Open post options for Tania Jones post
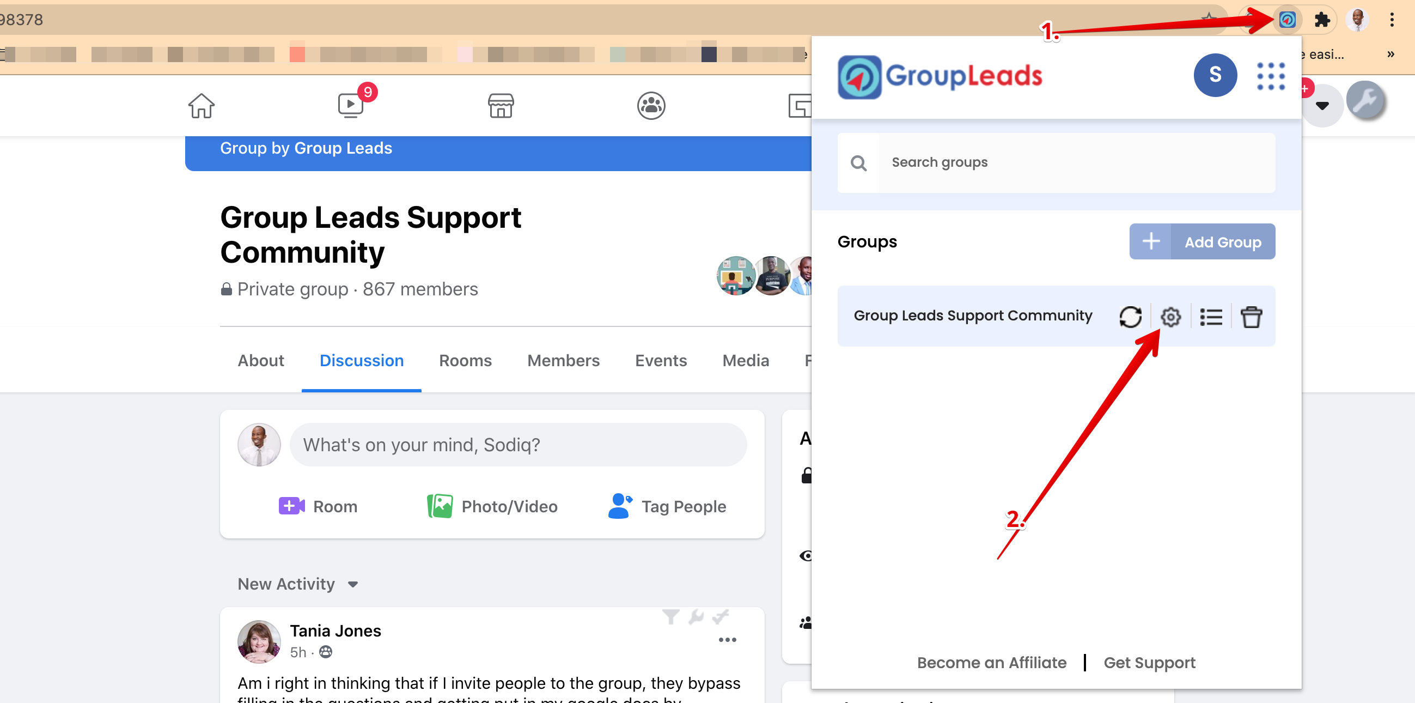Image resolution: width=1415 pixels, height=703 pixels. coord(727,639)
